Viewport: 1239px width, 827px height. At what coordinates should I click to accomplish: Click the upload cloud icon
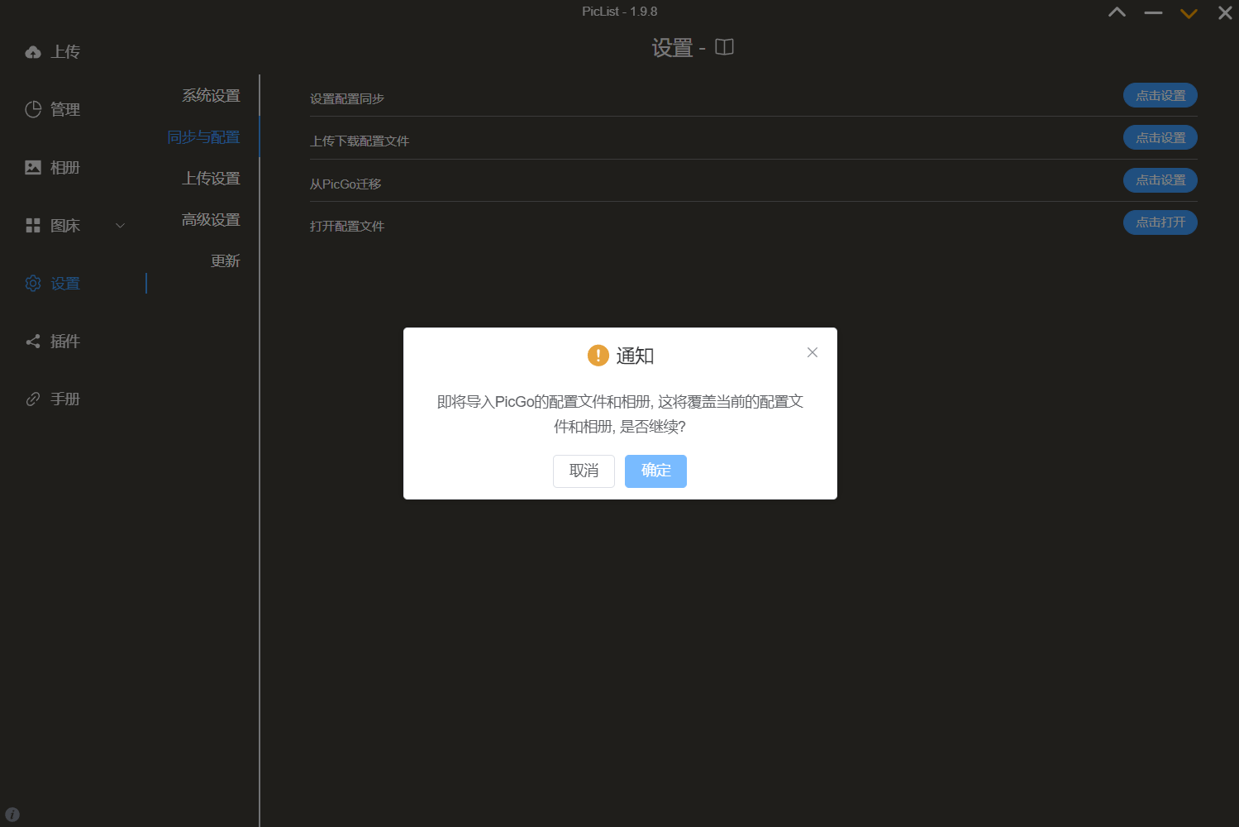(x=33, y=52)
